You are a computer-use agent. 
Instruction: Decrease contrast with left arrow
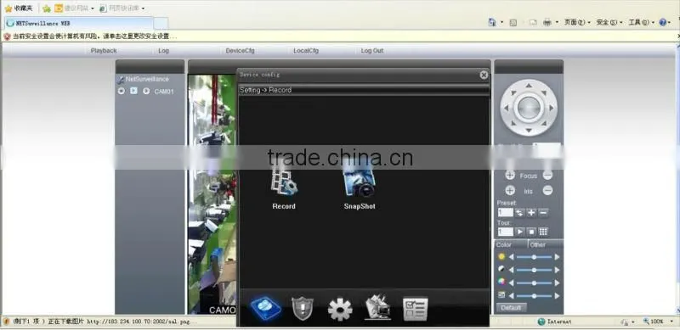tap(512, 270)
